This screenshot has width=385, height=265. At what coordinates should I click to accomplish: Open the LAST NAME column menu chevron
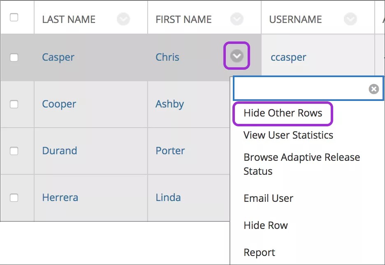pos(123,19)
